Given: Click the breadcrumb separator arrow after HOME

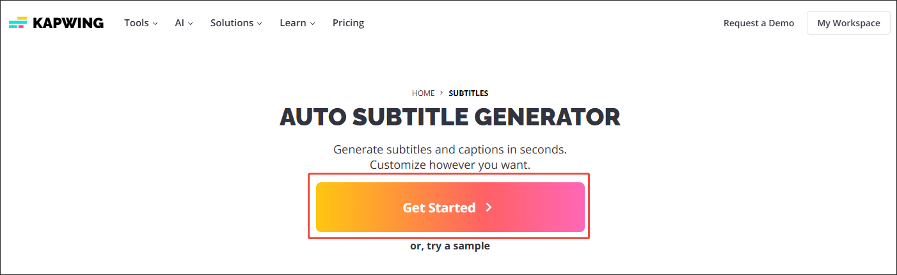Looking at the screenshot, I should [441, 93].
